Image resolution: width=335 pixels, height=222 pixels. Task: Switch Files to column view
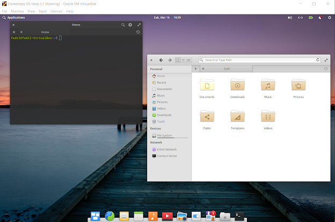(x=188, y=60)
